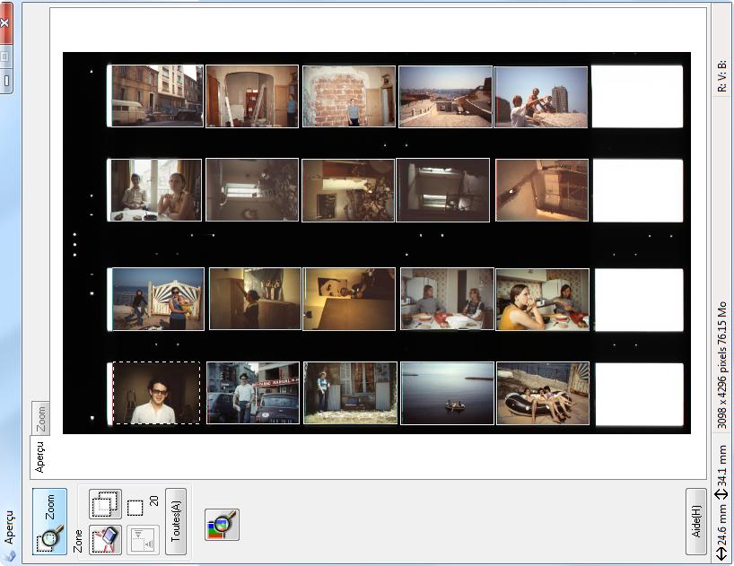734x566 pixels.
Task: Switch to the Aperçu tab
Action: tap(39, 457)
